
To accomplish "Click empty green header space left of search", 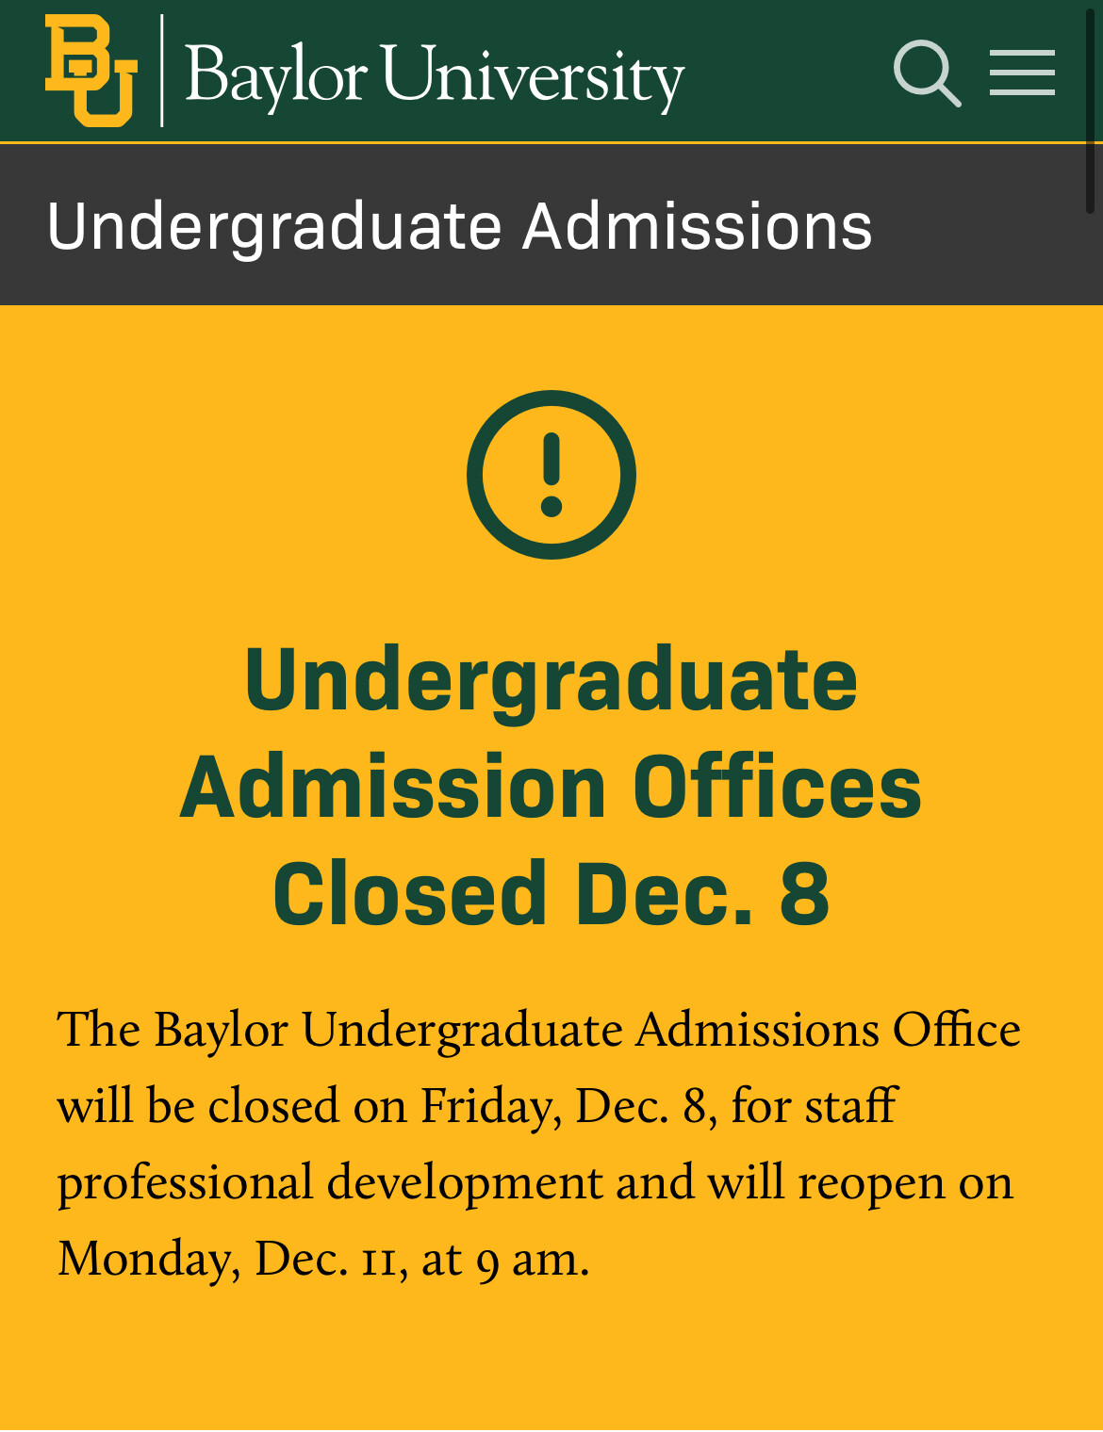I will pyautogui.click(x=787, y=73).
